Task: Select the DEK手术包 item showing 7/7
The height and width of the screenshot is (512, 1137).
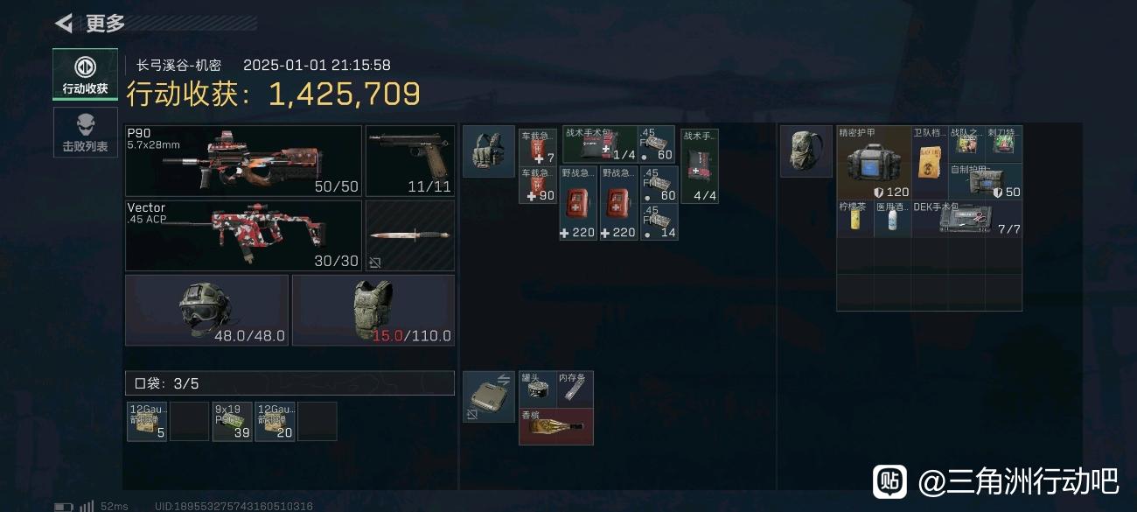Action: (x=967, y=219)
